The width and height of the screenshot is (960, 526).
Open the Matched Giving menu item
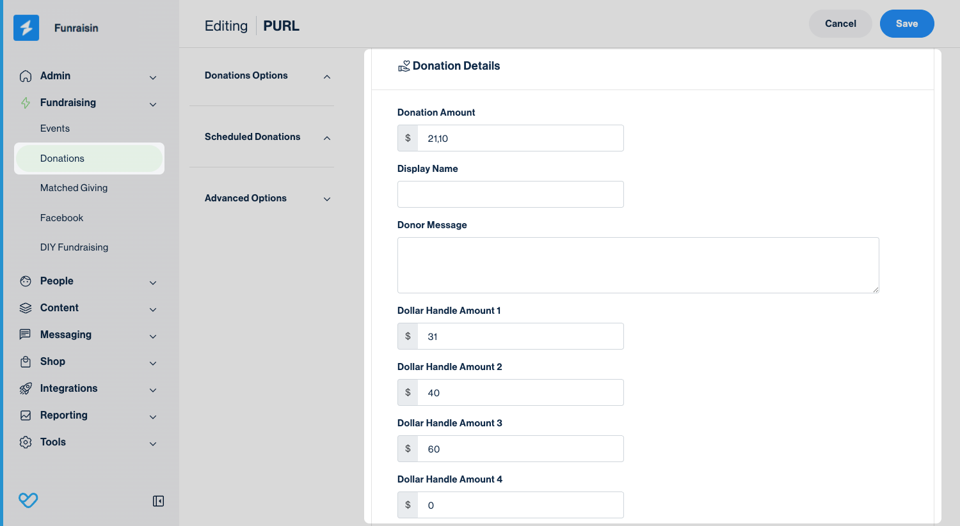74,188
